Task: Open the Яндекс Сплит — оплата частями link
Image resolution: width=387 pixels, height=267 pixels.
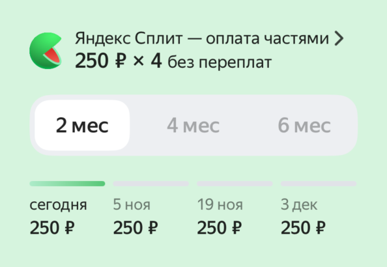Action: (x=202, y=38)
